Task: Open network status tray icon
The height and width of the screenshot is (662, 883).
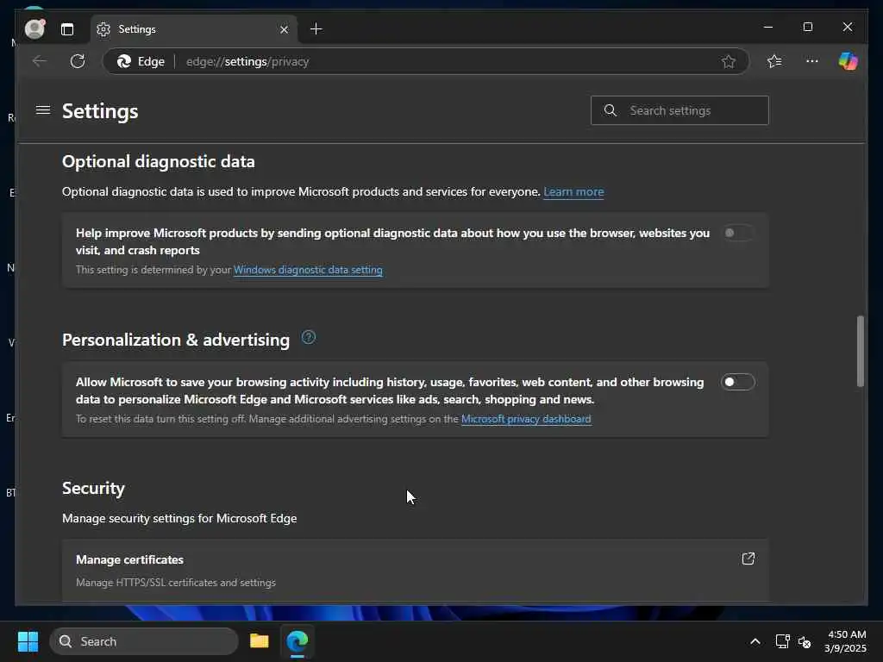Action: click(x=782, y=641)
